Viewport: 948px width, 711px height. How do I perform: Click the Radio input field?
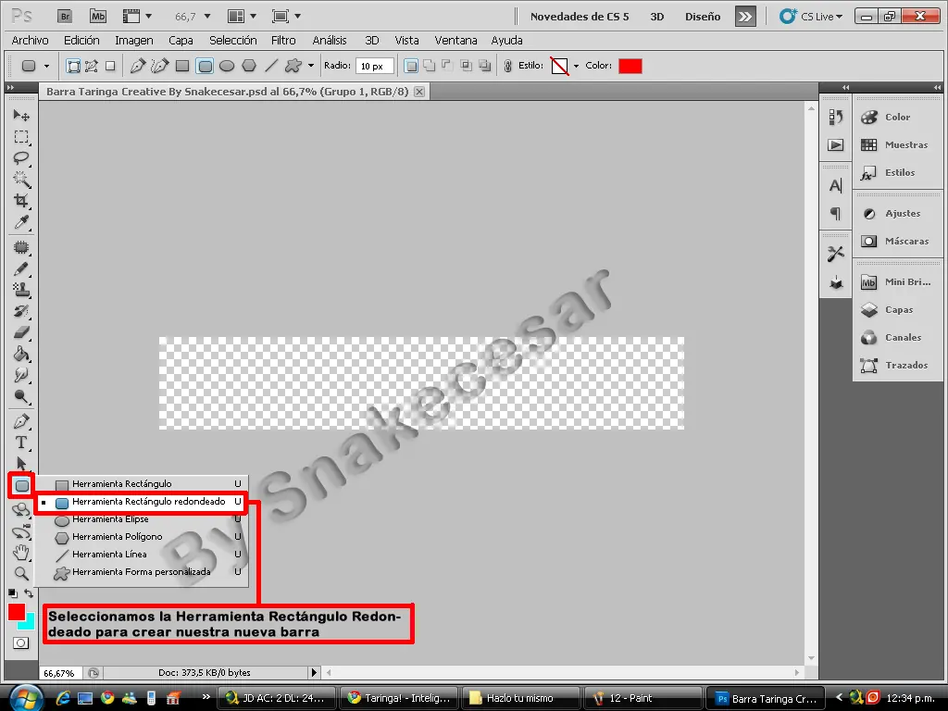click(x=375, y=66)
